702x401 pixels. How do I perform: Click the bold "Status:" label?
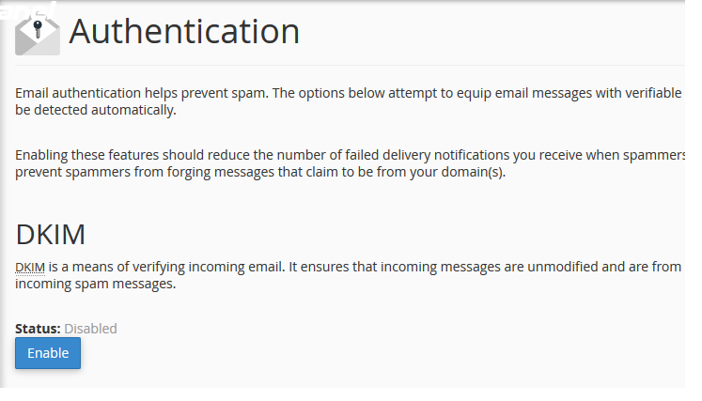pos(38,329)
